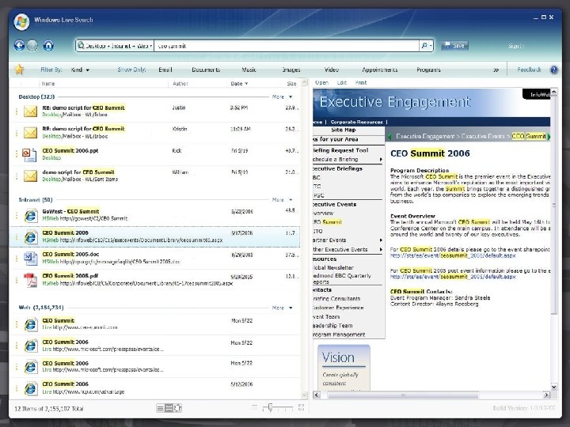The image size is (570, 427).
Task: Open Site Map in preview sidebar
Action: (x=343, y=130)
